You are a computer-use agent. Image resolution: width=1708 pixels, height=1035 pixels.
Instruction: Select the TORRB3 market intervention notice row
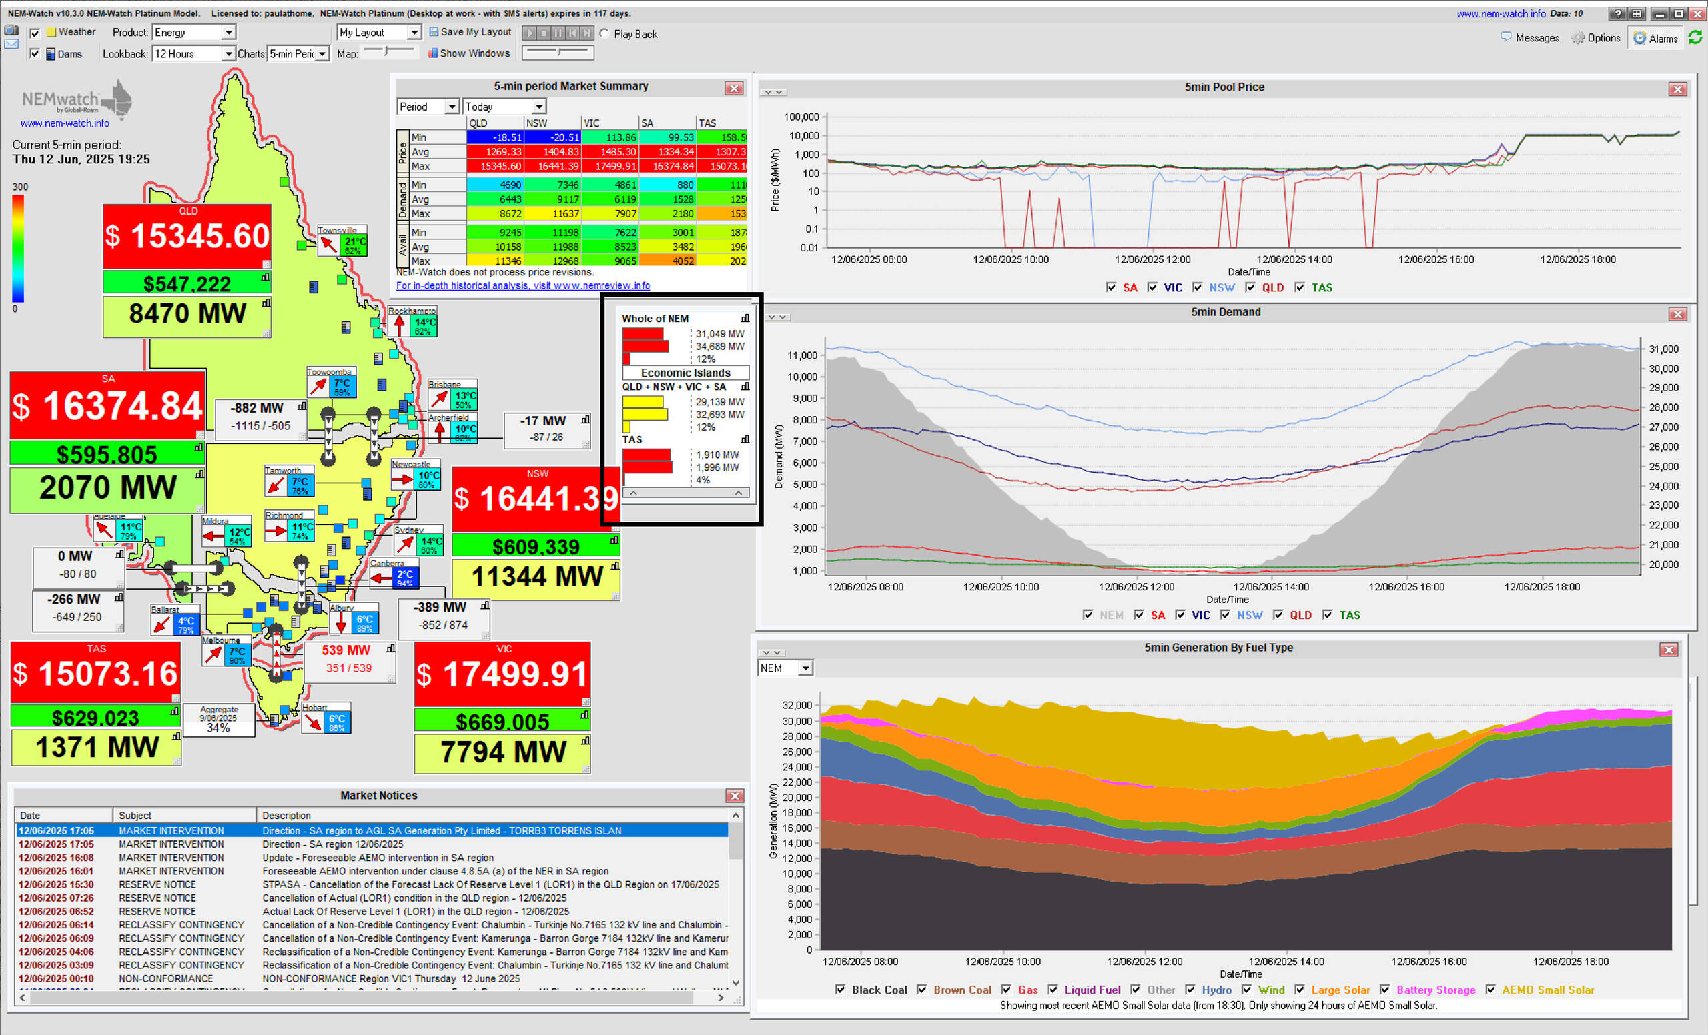tap(372, 830)
